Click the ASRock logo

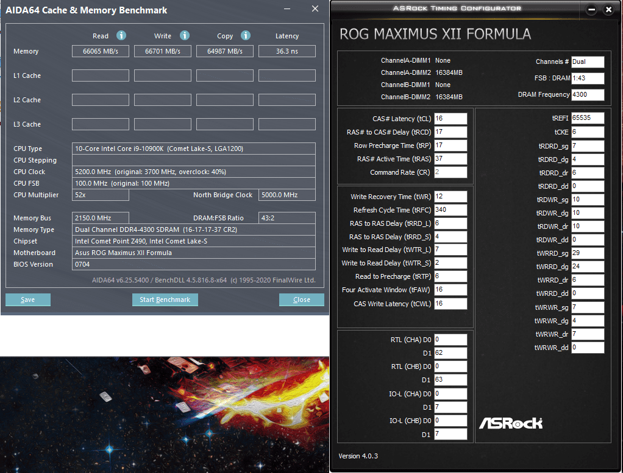point(510,422)
